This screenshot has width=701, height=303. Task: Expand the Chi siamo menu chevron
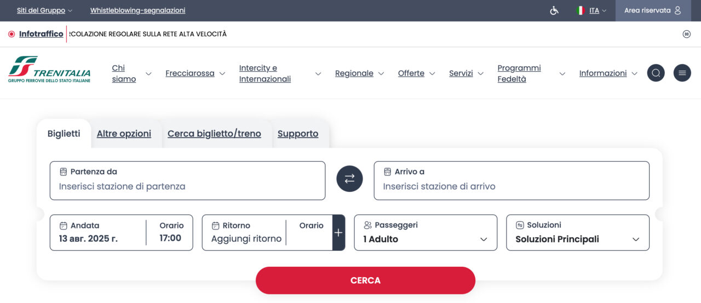click(x=148, y=73)
